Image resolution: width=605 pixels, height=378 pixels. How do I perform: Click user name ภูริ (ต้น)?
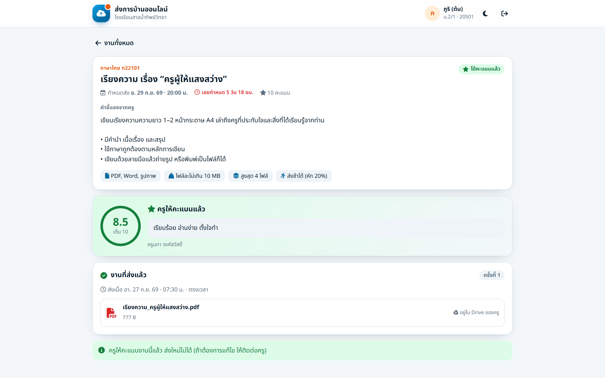click(453, 9)
